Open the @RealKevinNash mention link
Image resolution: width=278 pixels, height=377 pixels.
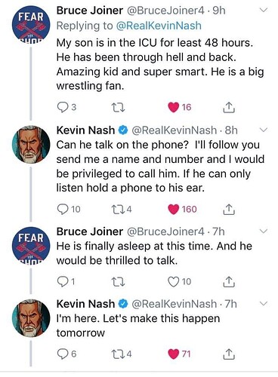pyautogui.click(x=159, y=26)
